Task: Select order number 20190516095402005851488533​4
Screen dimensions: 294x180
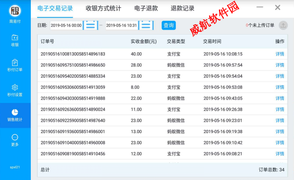Action: (73, 76)
